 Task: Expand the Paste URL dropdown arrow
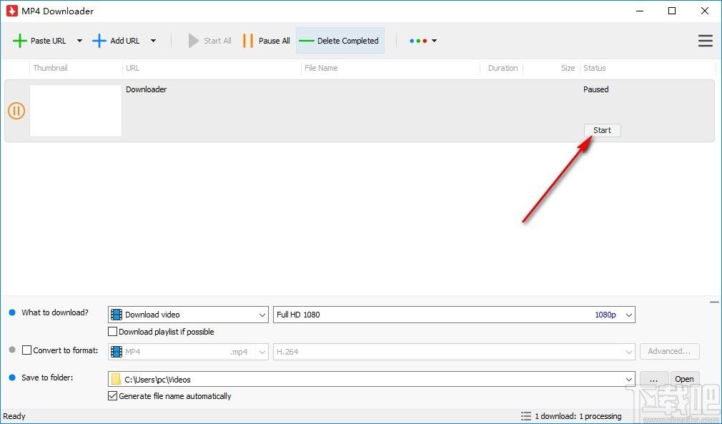click(x=79, y=41)
